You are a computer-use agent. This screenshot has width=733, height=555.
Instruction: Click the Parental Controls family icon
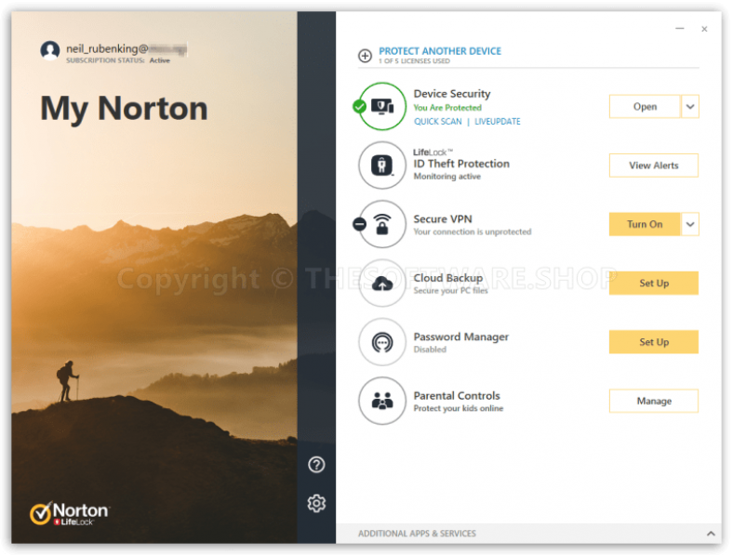[x=382, y=401]
